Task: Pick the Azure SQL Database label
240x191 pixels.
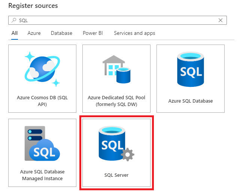Action: [x=191, y=101]
